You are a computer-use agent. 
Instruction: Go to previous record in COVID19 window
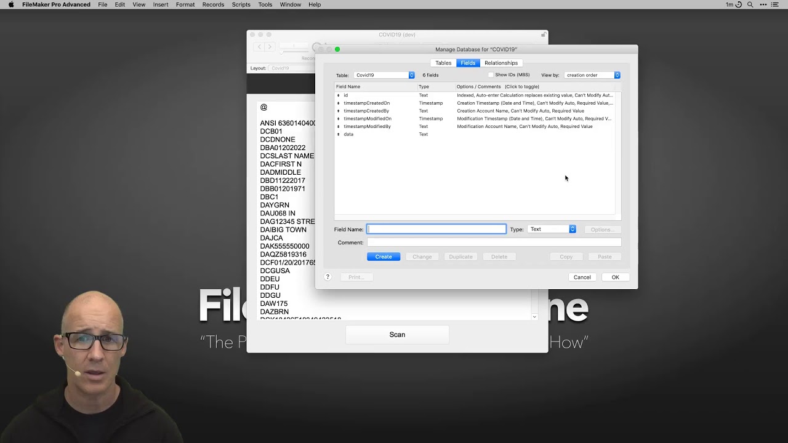click(x=260, y=47)
